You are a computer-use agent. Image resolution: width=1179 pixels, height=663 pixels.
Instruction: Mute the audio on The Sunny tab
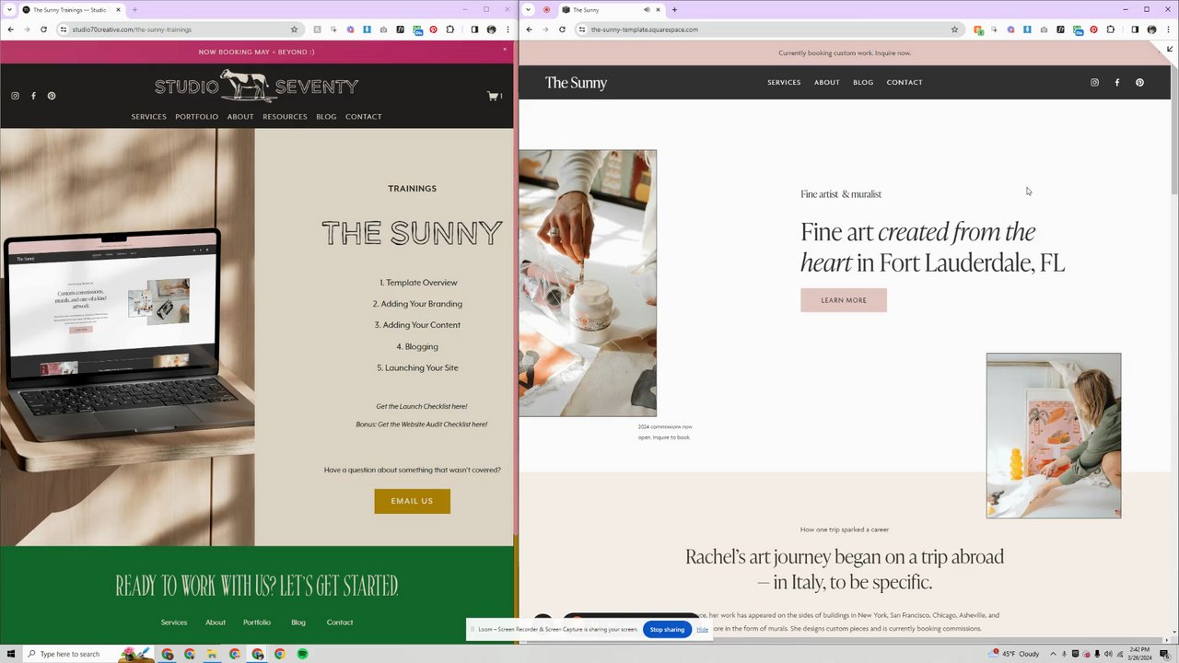647,10
